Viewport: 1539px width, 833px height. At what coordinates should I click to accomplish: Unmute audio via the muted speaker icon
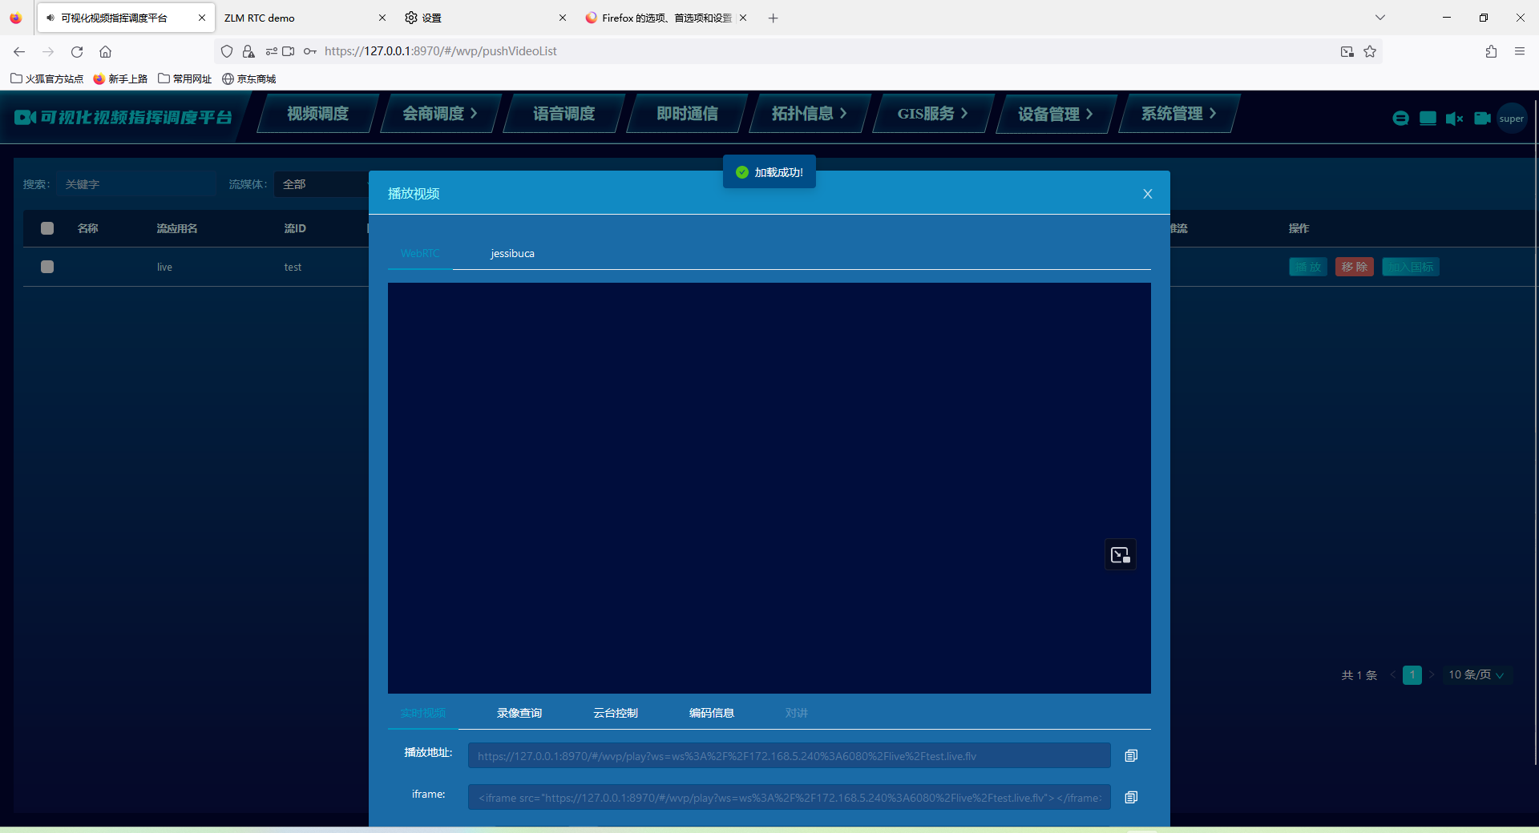1455,118
